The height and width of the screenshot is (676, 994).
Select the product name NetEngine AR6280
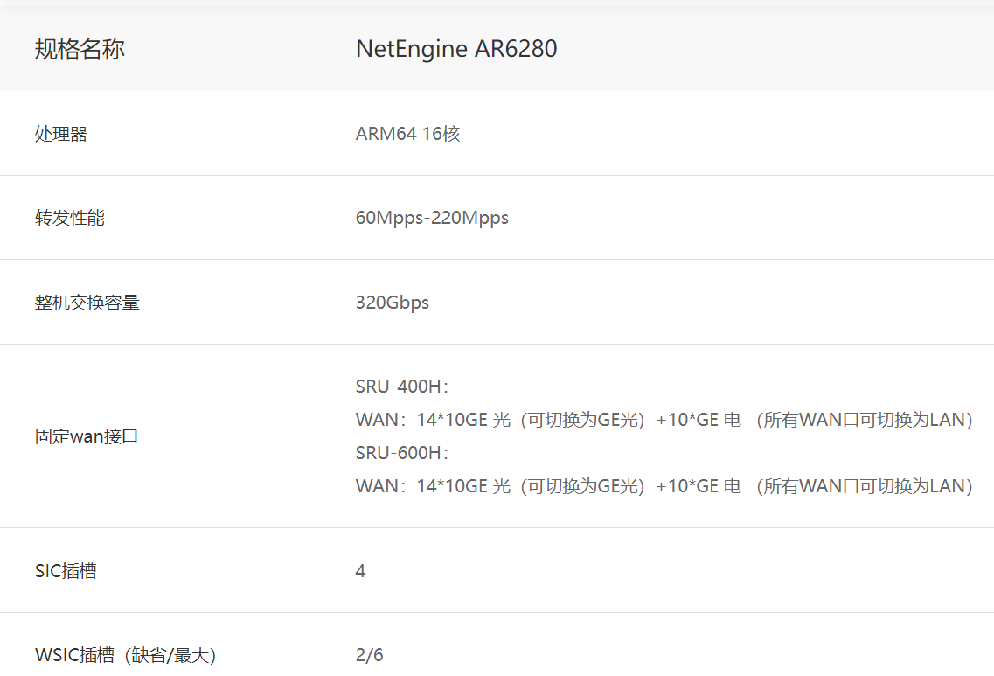456,49
